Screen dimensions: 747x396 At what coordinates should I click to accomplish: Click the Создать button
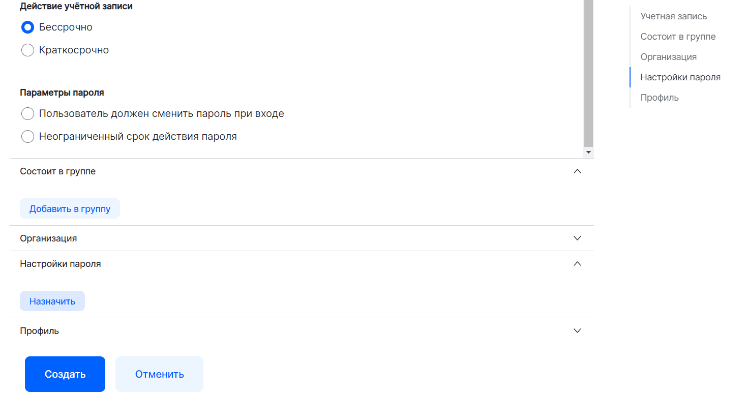(x=65, y=374)
